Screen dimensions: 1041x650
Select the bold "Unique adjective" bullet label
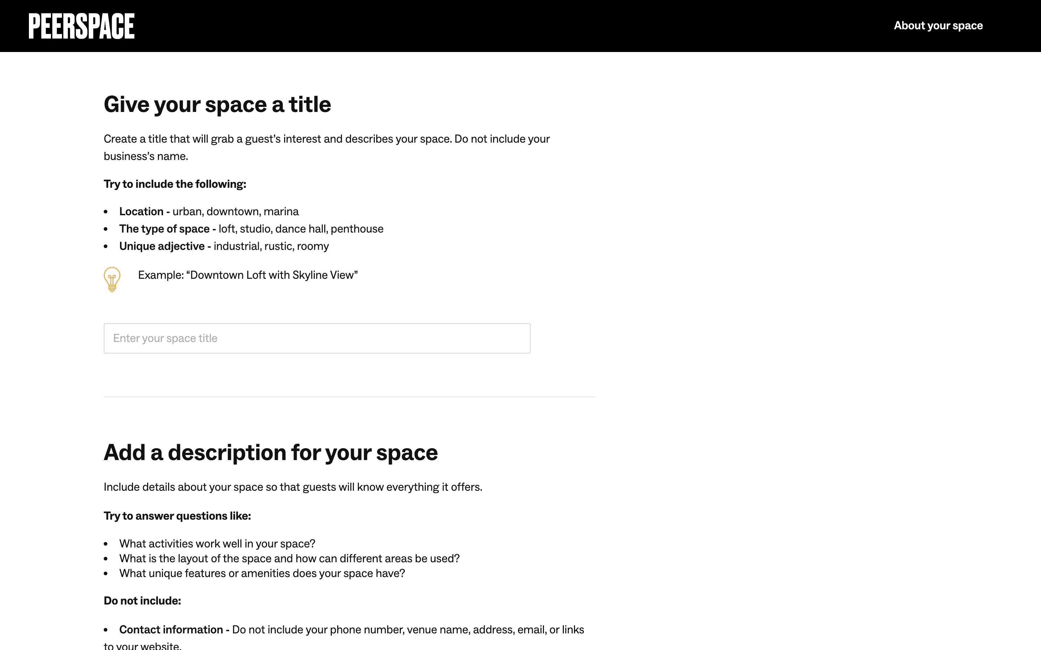162,246
